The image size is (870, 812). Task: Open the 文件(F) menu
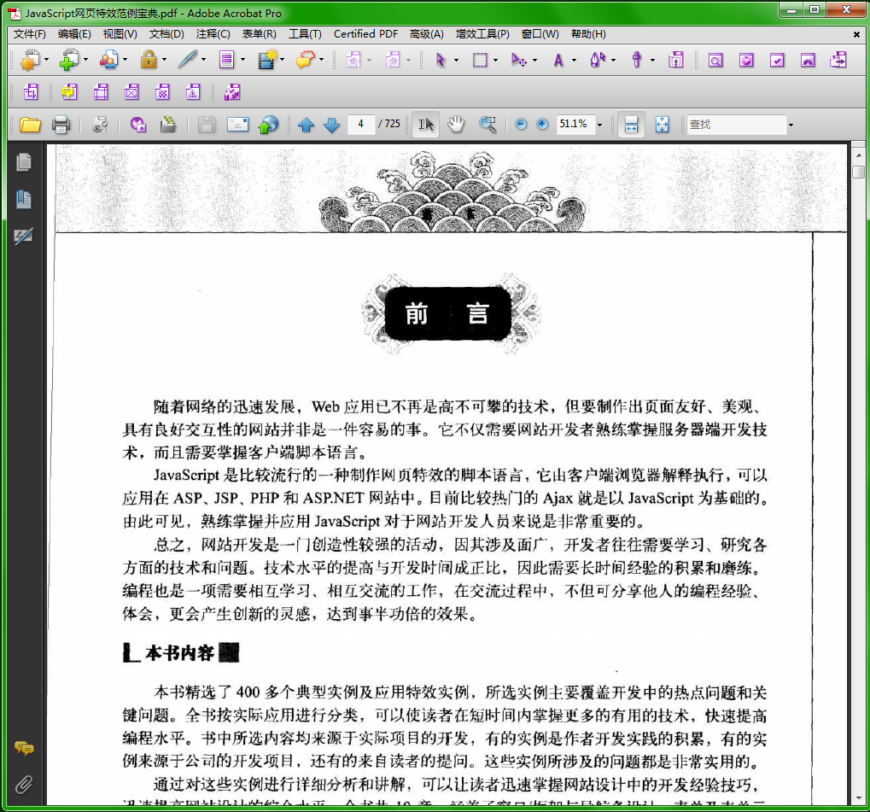[x=29, y=34]
